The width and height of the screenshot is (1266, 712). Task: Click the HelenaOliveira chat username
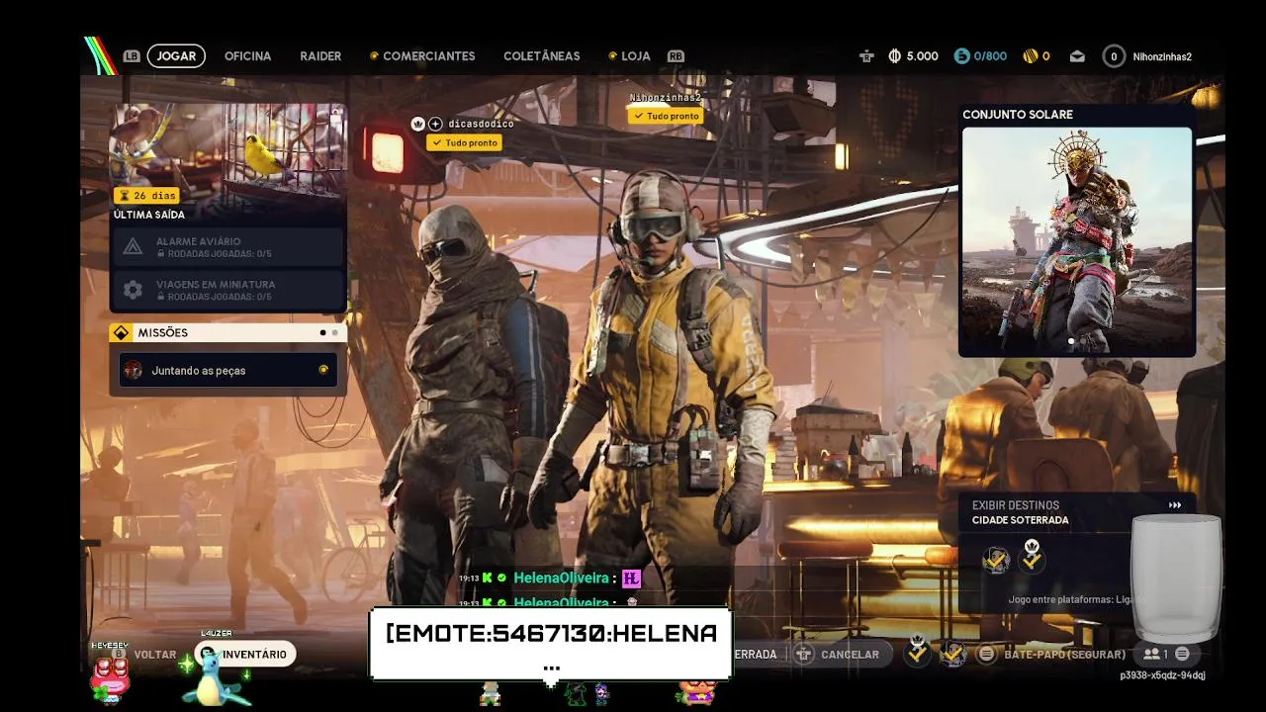(561, 578)
